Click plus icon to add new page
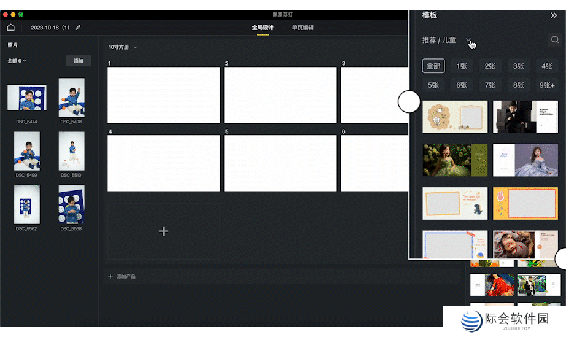 [x=163, y=231]
